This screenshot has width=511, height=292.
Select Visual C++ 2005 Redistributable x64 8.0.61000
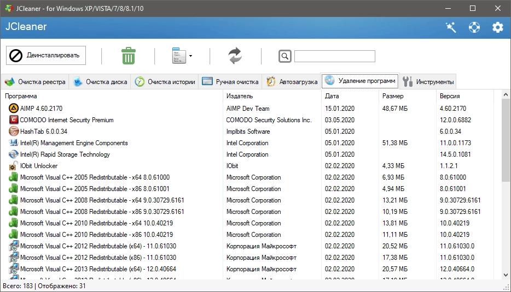[95, 177]
